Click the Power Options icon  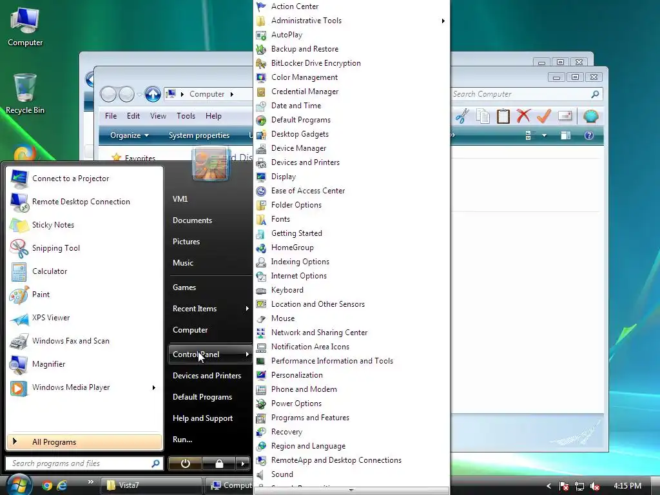pos(261,403)
